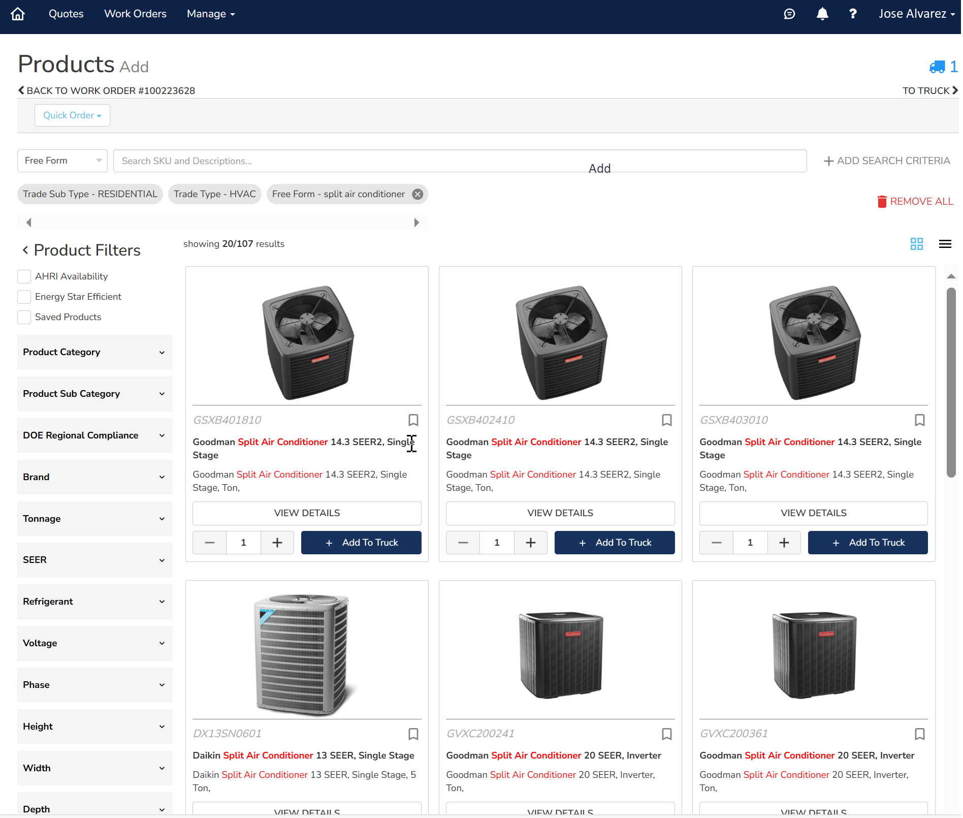Click the trash REMOVE ALL criteria

(x=915, y=202)
